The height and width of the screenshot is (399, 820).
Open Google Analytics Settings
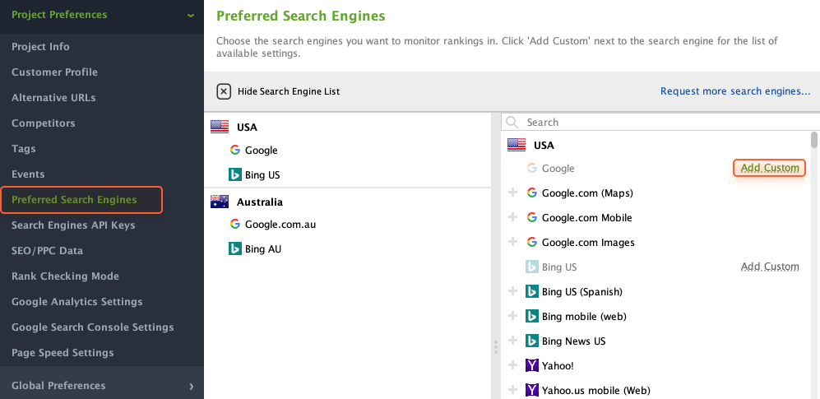pyautogui.click(x=76, y=302)
